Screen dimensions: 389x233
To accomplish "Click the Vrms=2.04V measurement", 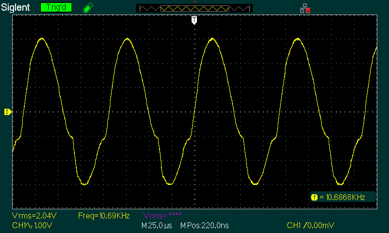I will click(34, 216).
